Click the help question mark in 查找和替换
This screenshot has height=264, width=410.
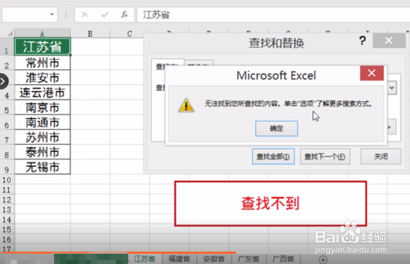click(363, 41)
